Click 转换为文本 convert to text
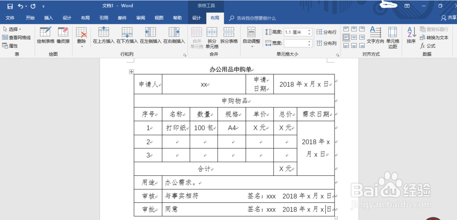This screenshot has width=457, height=220. (x=434, y=37)
